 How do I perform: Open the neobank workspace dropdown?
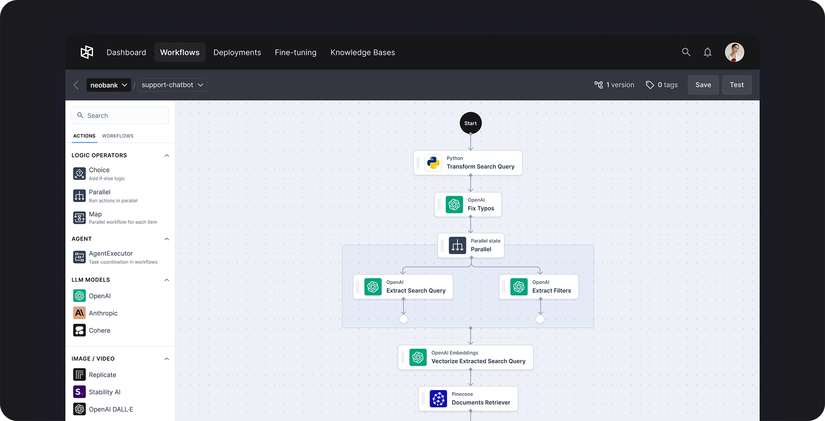coord(108,85)
